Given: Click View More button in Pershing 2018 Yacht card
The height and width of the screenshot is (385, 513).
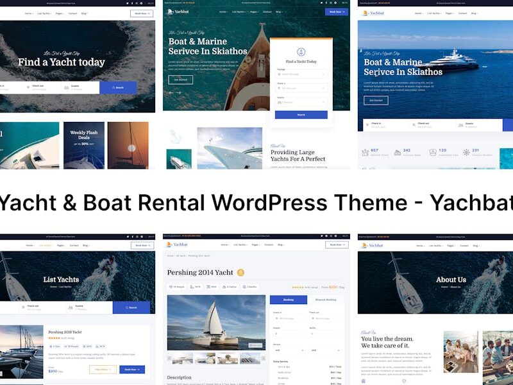Looking at the screenshot, I should point(103,370).
